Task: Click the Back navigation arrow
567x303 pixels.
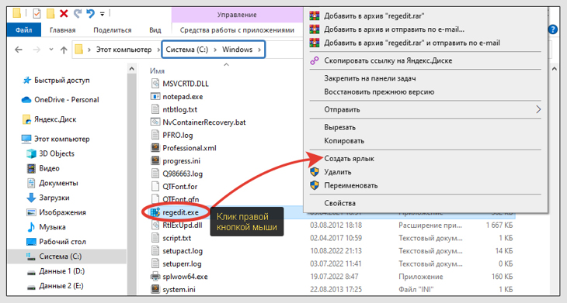Action: point(19,50)
